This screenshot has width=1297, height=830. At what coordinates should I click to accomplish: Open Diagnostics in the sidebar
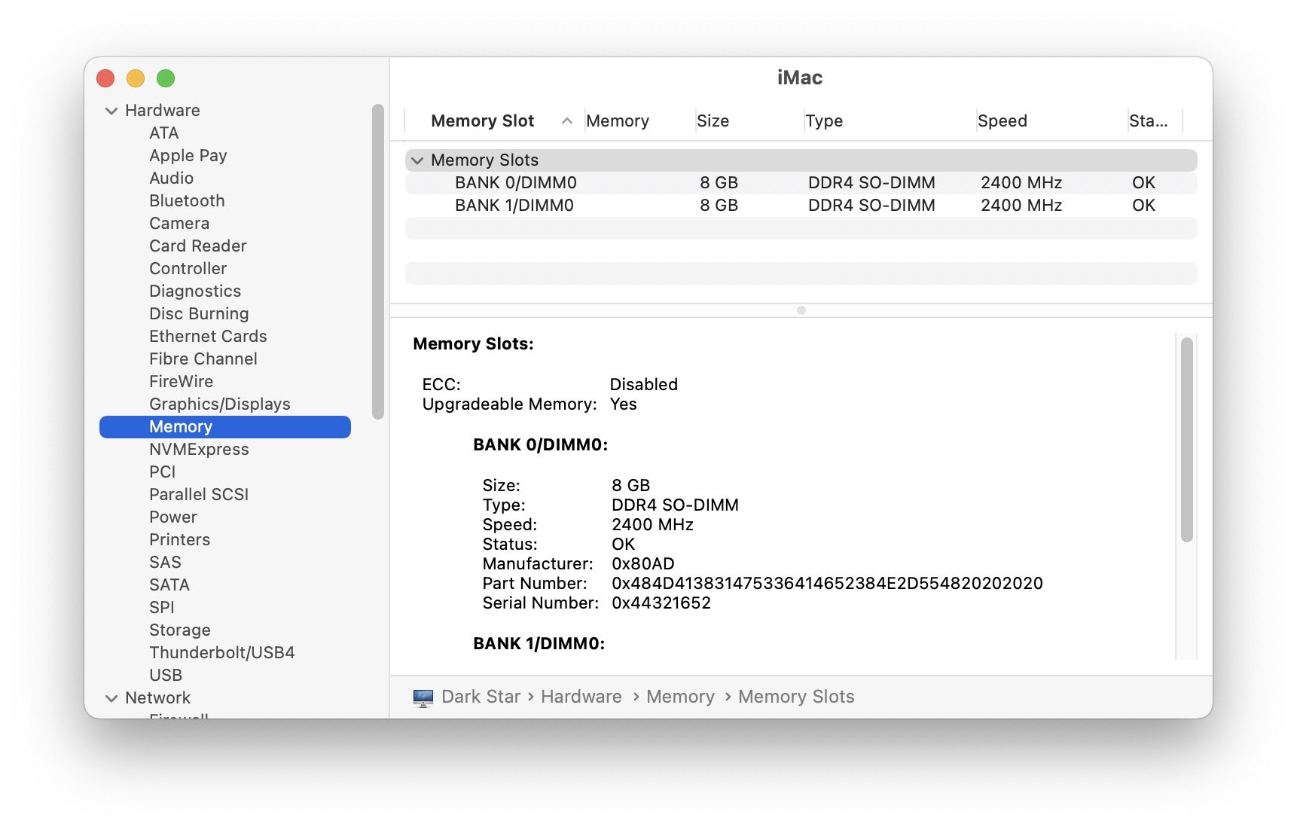pos(195,291)
